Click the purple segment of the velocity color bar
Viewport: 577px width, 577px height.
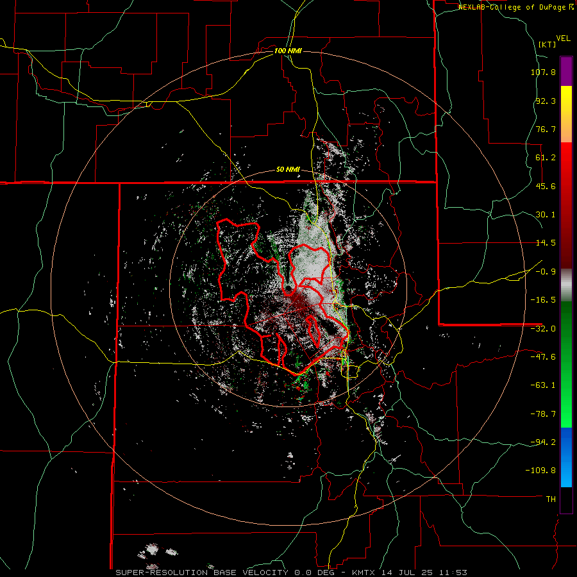[566, 71]
